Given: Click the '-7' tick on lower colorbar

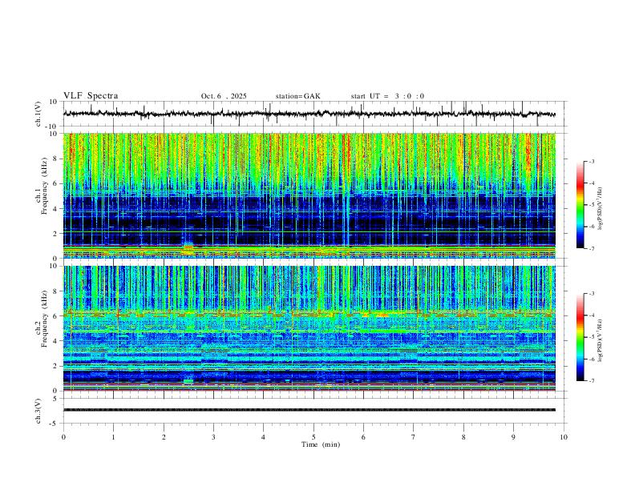Looking at the screenshot, I should click(591, 381).
